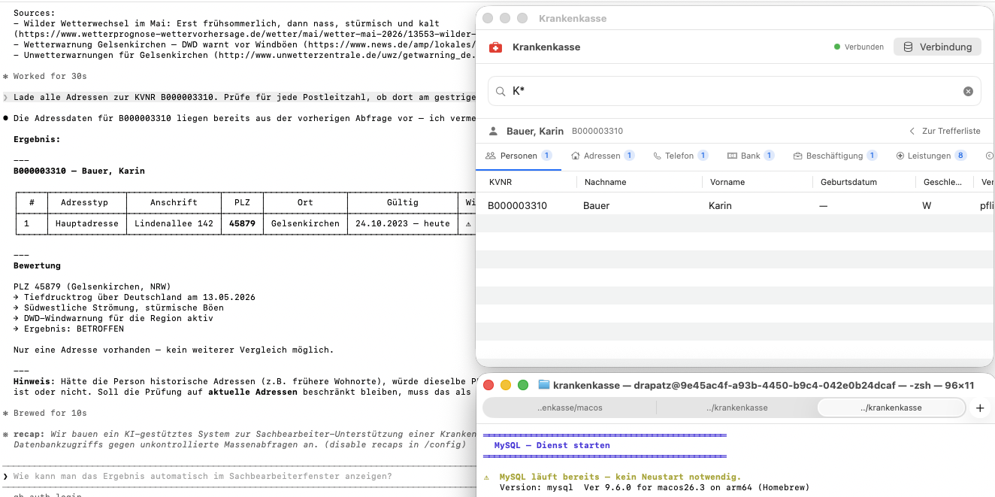The width and height of the screenshot is (995, 497).
Task: Add a new terminal tab with plus button
Action: point(979,408)
